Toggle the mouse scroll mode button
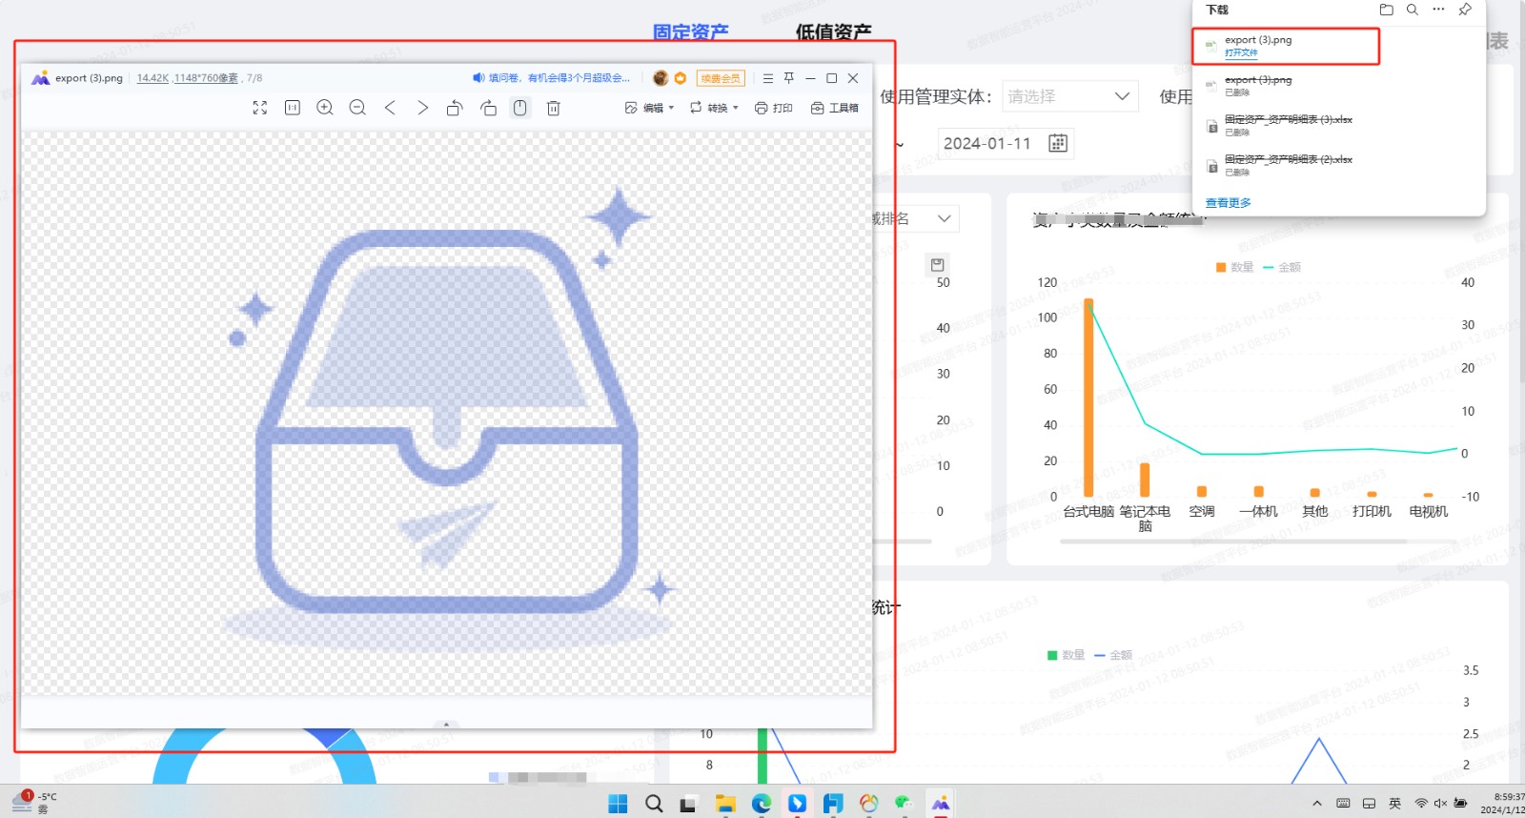Screen dimensions: 1525x818 [520, 109]
